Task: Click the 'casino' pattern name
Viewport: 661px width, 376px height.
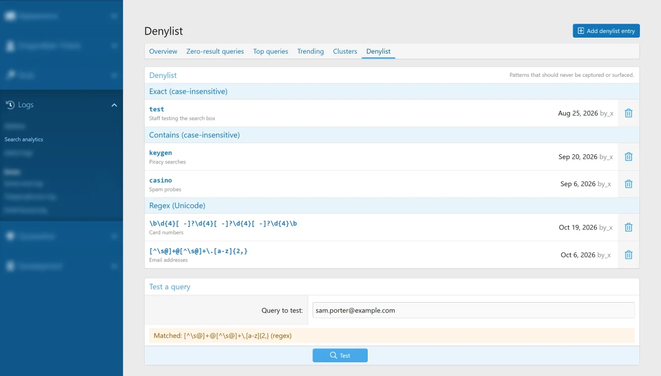Action: coord(161,180)
